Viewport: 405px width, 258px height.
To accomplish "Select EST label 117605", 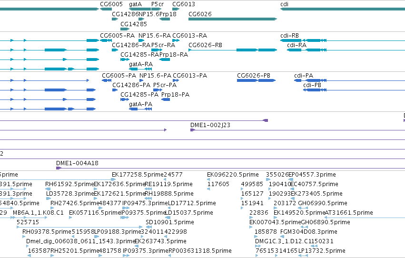I will (x=218, y=184).
